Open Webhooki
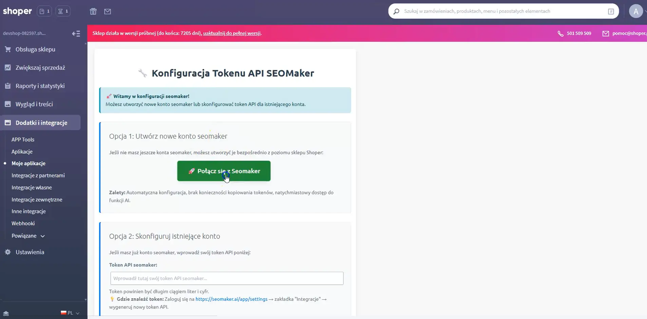The width and height of the screenshot is (647, 319). pyautogui.click(x=23, y=224)
